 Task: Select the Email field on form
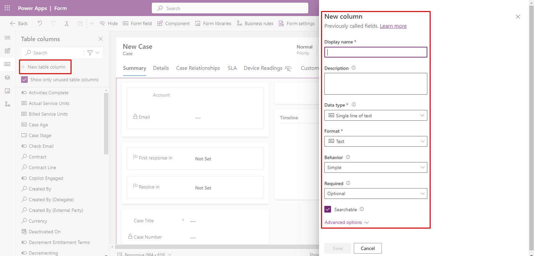[x=195, y=117]
